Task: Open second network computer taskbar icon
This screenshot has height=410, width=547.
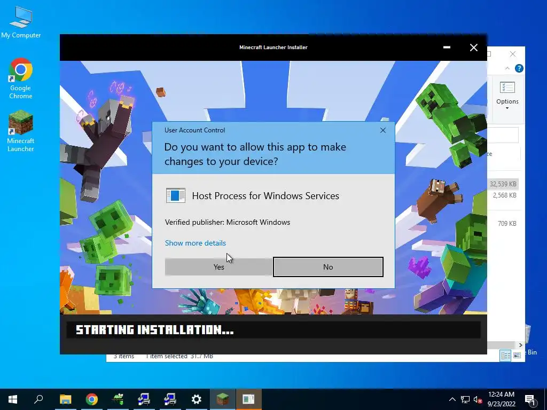Action: tap(170, 399)
